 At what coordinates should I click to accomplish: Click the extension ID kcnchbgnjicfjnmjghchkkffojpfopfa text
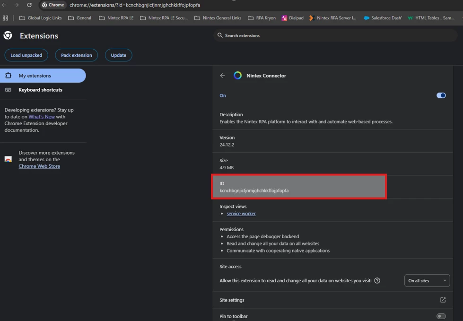(x=254, y=191)
